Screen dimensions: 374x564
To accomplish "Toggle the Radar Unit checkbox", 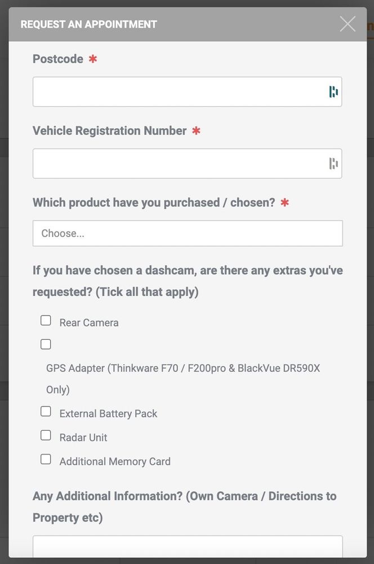I will [46, 435].
